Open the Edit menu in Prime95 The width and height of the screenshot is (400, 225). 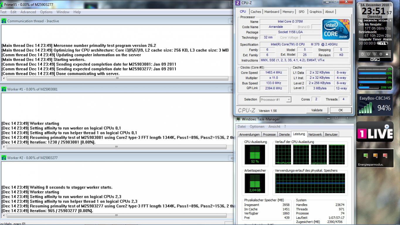tap(13, 12)
